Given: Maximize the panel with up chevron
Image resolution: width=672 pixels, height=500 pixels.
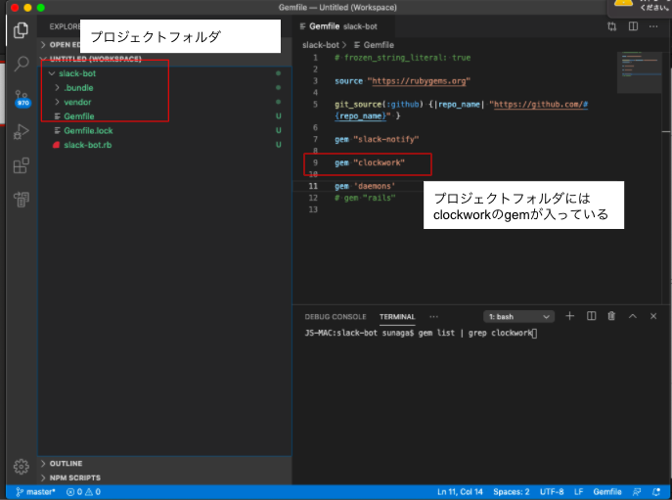Looking at the screenshot, I should tap(633, 316).
